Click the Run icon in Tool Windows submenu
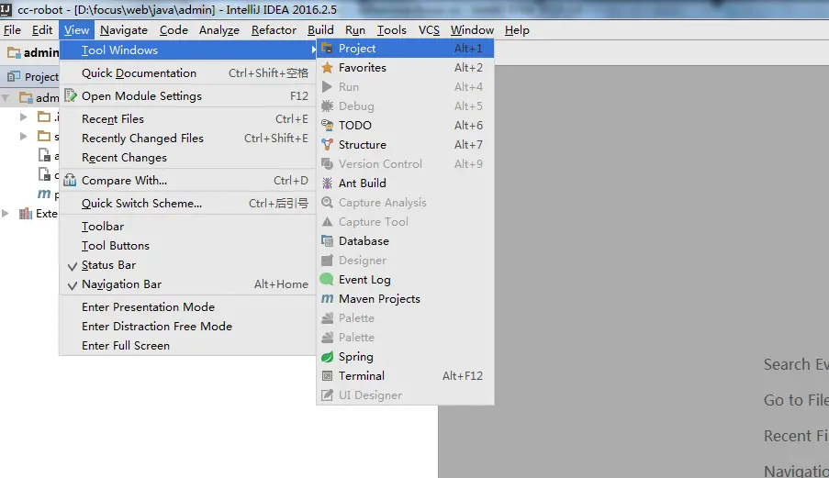The height and width of the screenshot is (478, 829). click(x=327, y=86)
